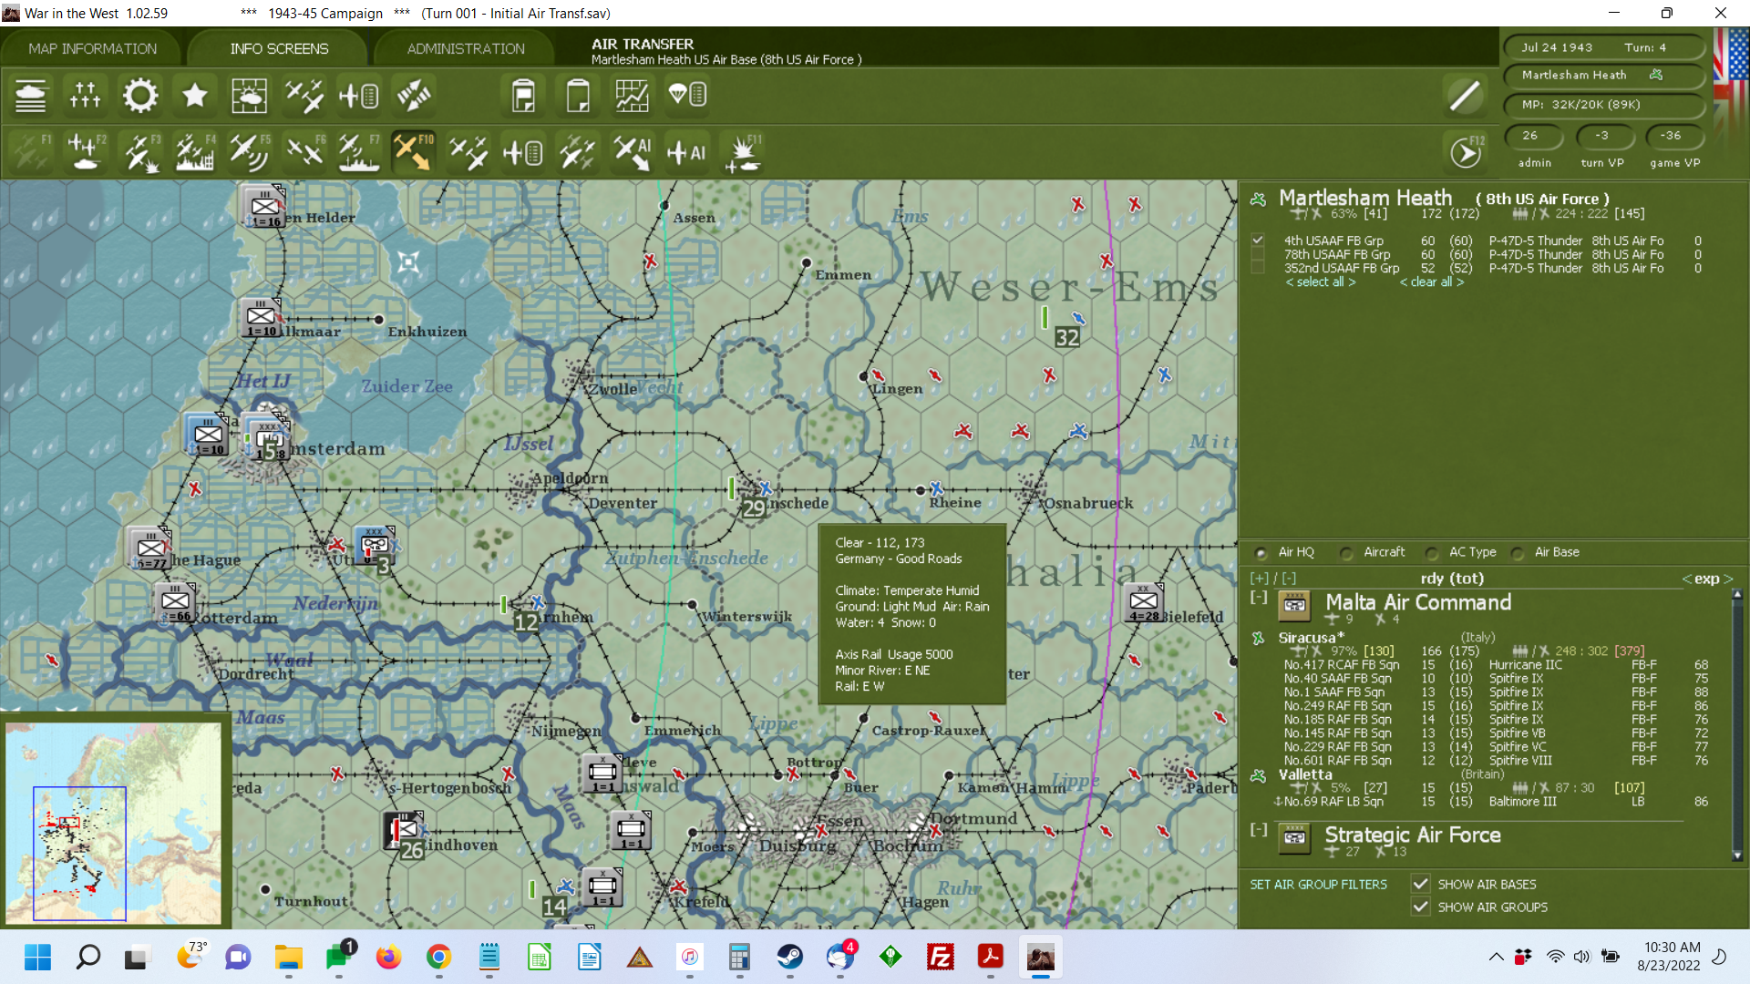
Task: Open the Air Transfer mode (F10) icon
Action: tap(412, 151)
